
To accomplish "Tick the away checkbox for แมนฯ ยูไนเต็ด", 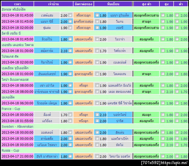I will [97, 15].
